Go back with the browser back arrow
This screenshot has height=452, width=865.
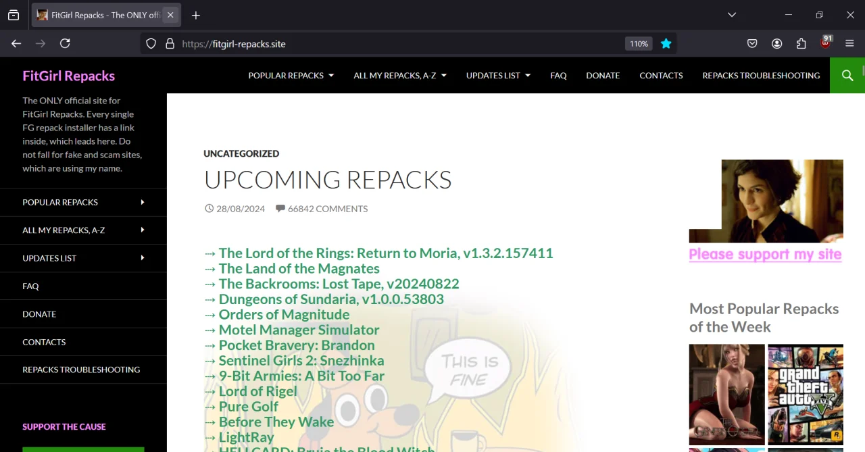point(16,43)
